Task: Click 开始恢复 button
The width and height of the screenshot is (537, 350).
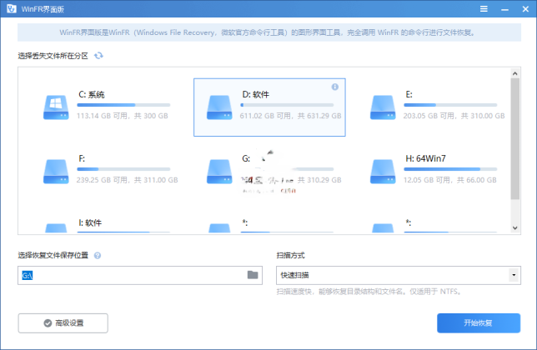Action: pyautogui.click(x=479, y=323)
